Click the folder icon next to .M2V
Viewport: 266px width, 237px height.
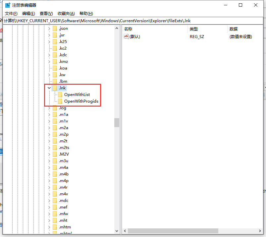click(x=55, y=154)
